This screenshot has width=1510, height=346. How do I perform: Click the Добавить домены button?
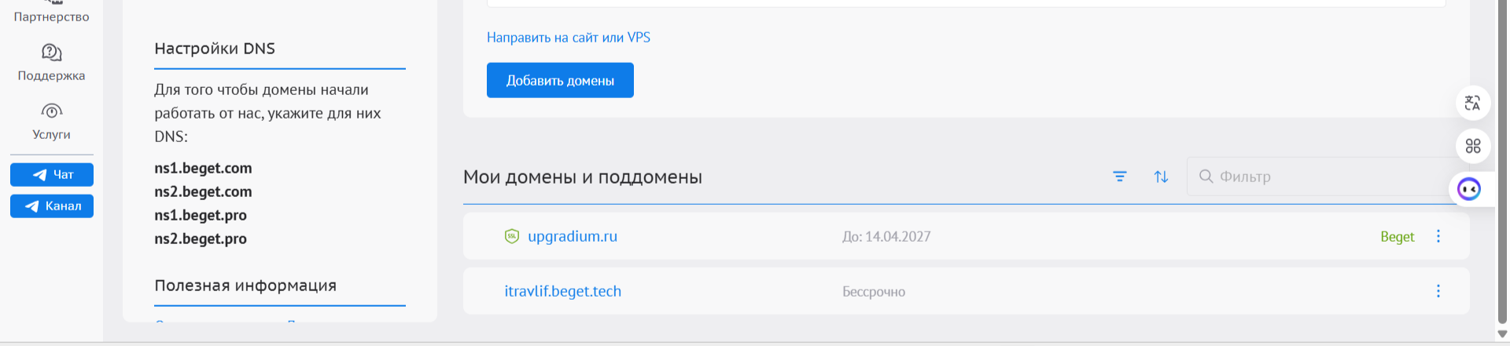[x=560, y=80]
